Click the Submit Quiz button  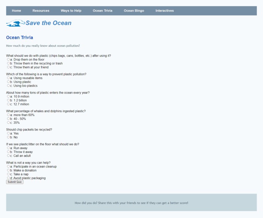[15, 182]
